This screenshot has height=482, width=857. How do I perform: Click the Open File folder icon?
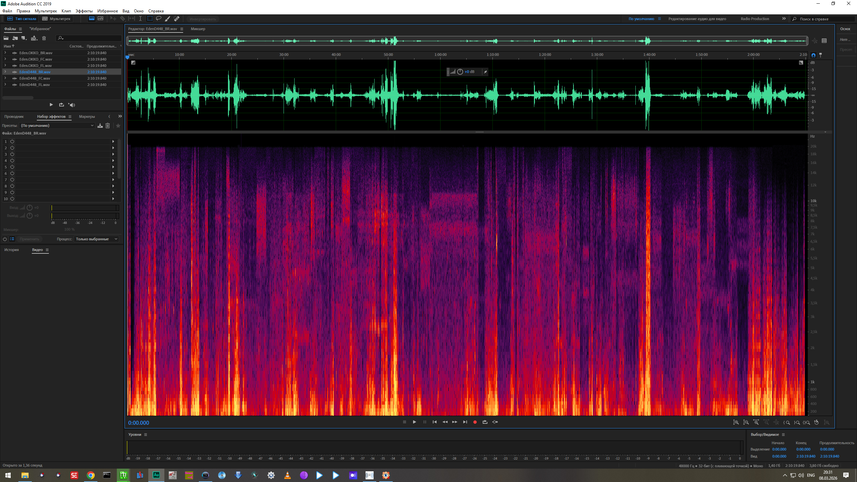pyautogui.click(x=6, y=38)
